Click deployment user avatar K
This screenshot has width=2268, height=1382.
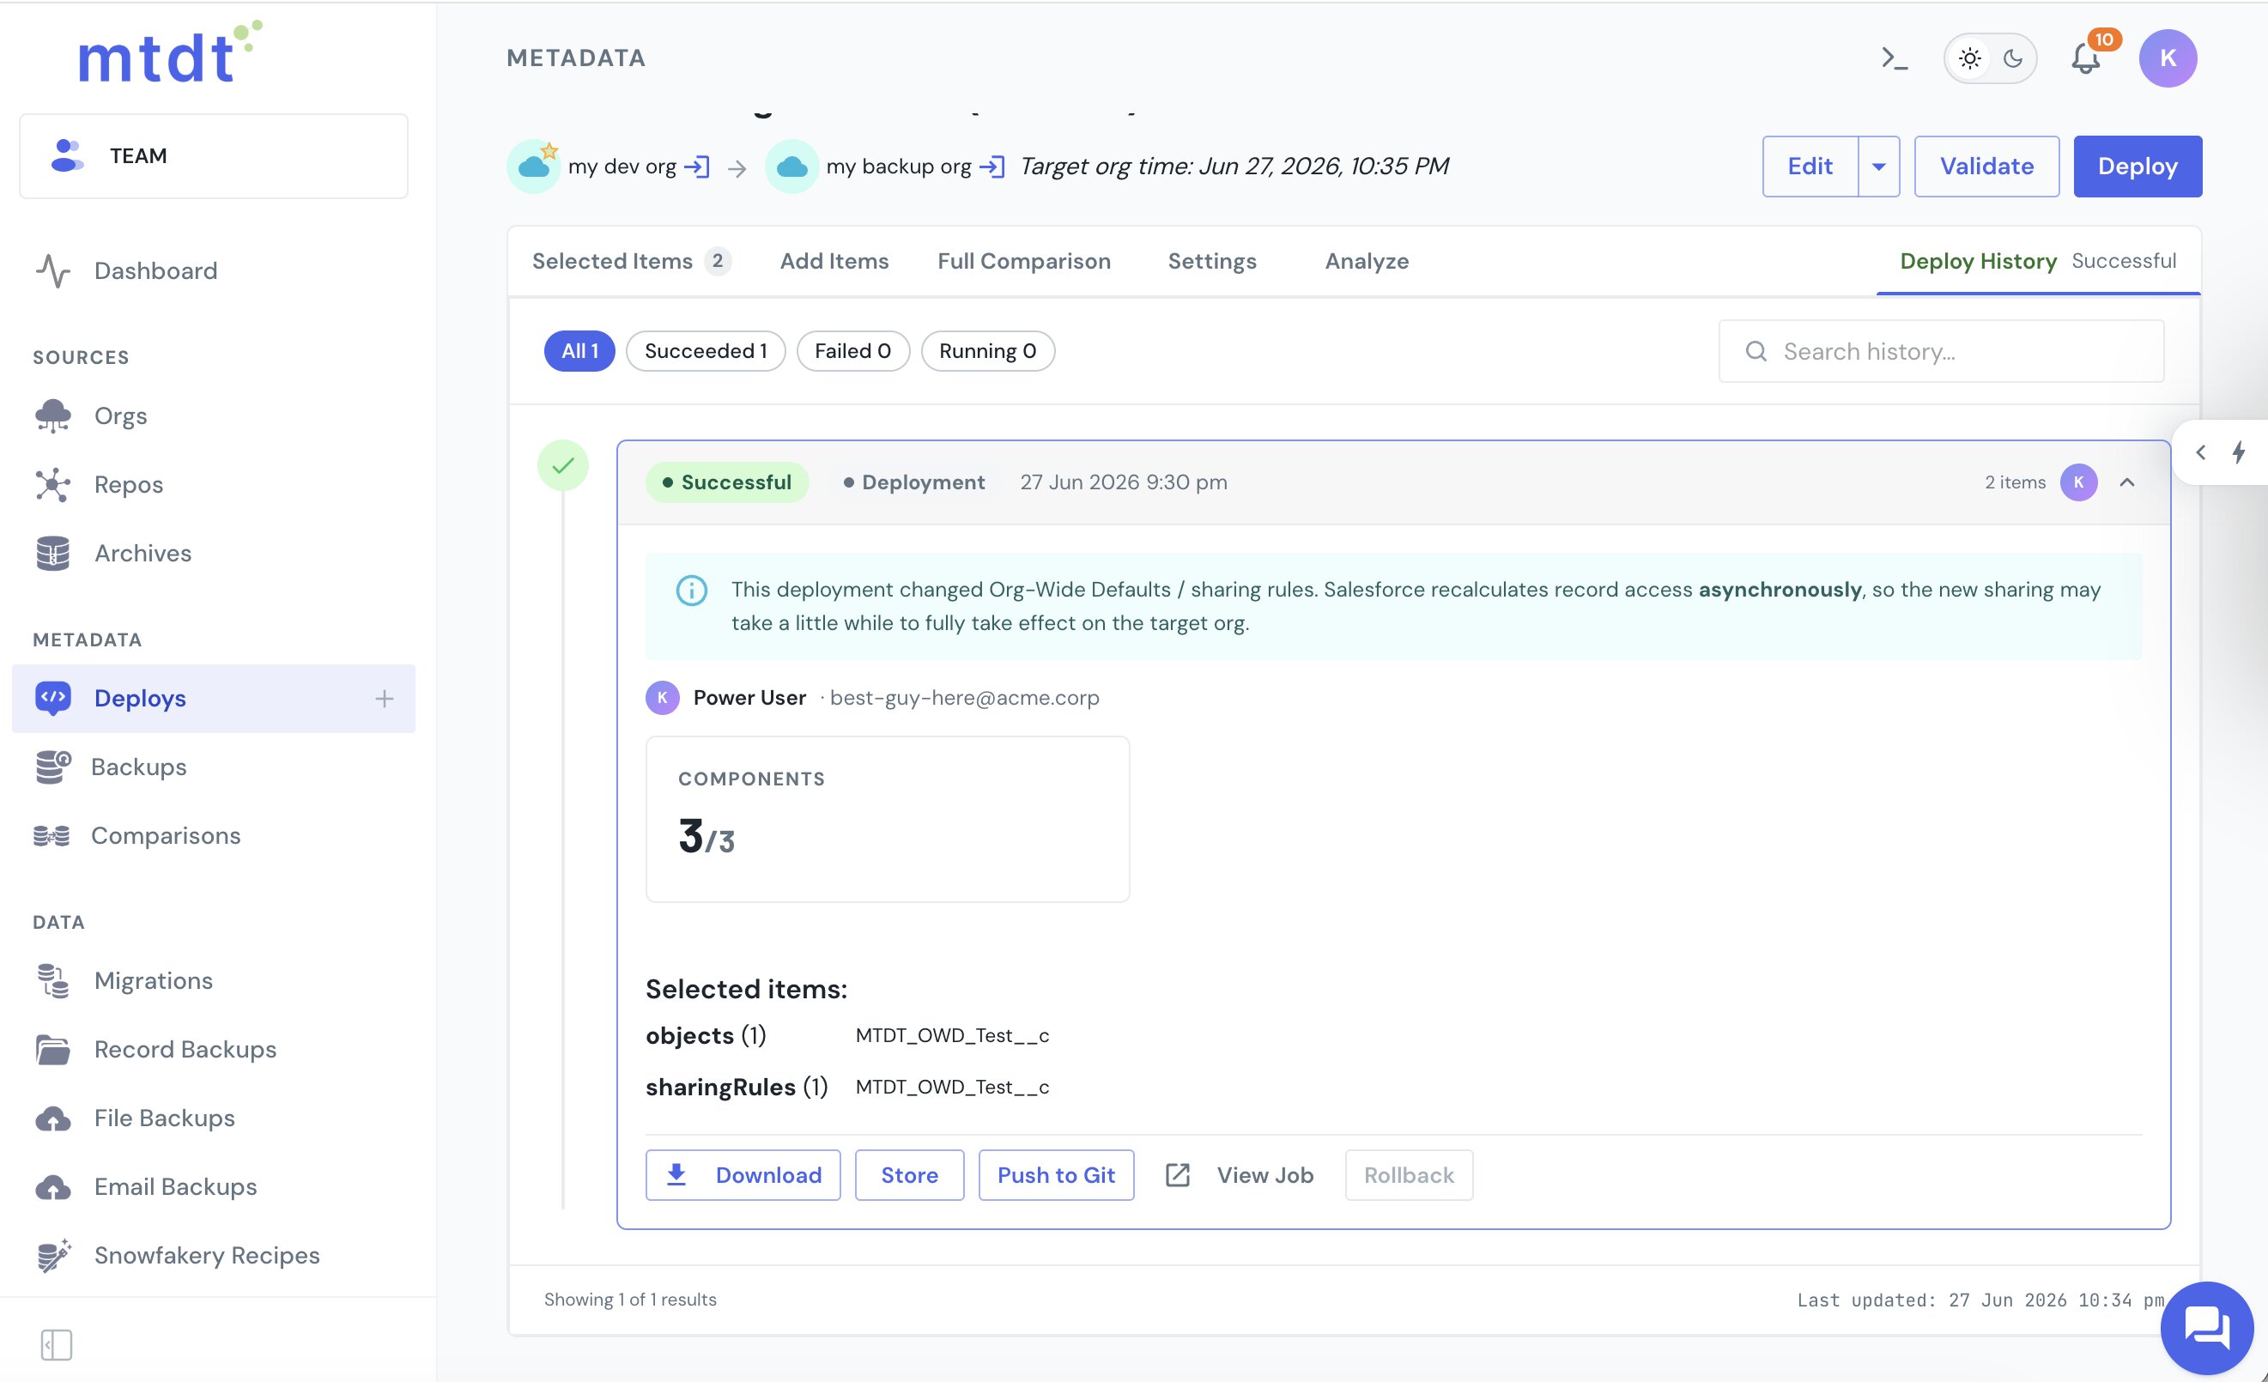tap(2078, 483)
